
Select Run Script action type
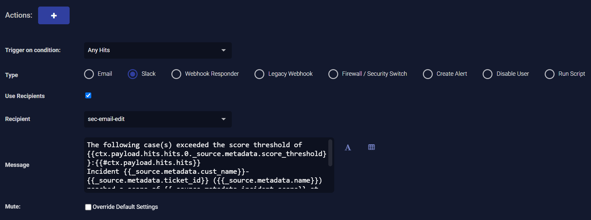[x=550, y=74]
